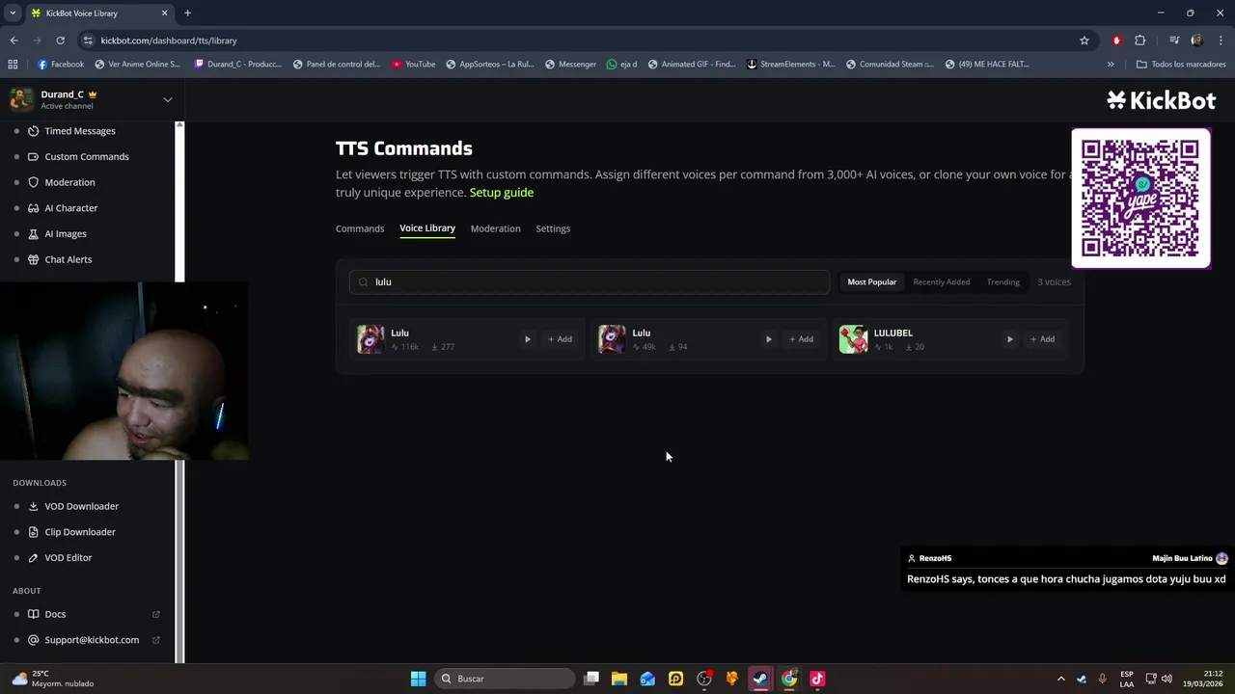Sort voices by Most Popular
Image resolution: width=1235 pixels, height=694 pixels.
(x=871, y=282)
